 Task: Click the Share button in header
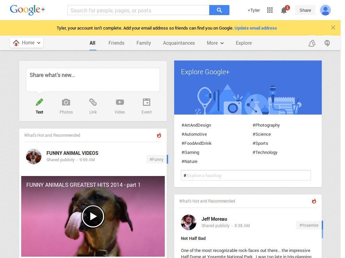point(305,10)
